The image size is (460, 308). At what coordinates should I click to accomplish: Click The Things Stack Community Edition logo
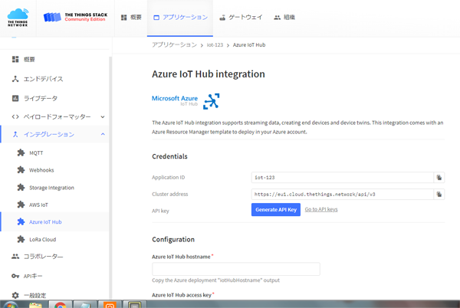pos(75,18)
